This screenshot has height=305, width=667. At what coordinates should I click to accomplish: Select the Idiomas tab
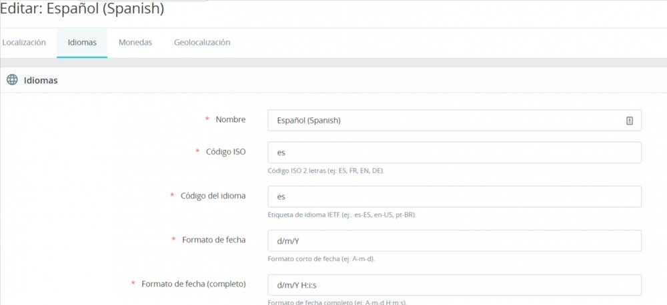coord(82,43)
